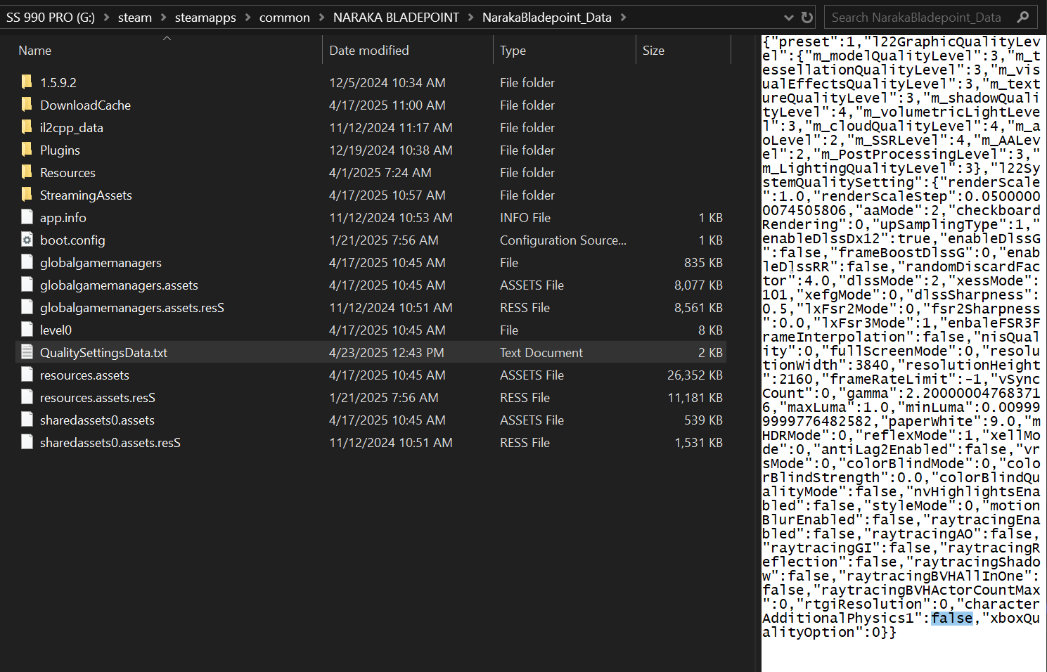Click the sharedassets0.assets.resS file icon
1047x672 pixels.
pos(27,442)
